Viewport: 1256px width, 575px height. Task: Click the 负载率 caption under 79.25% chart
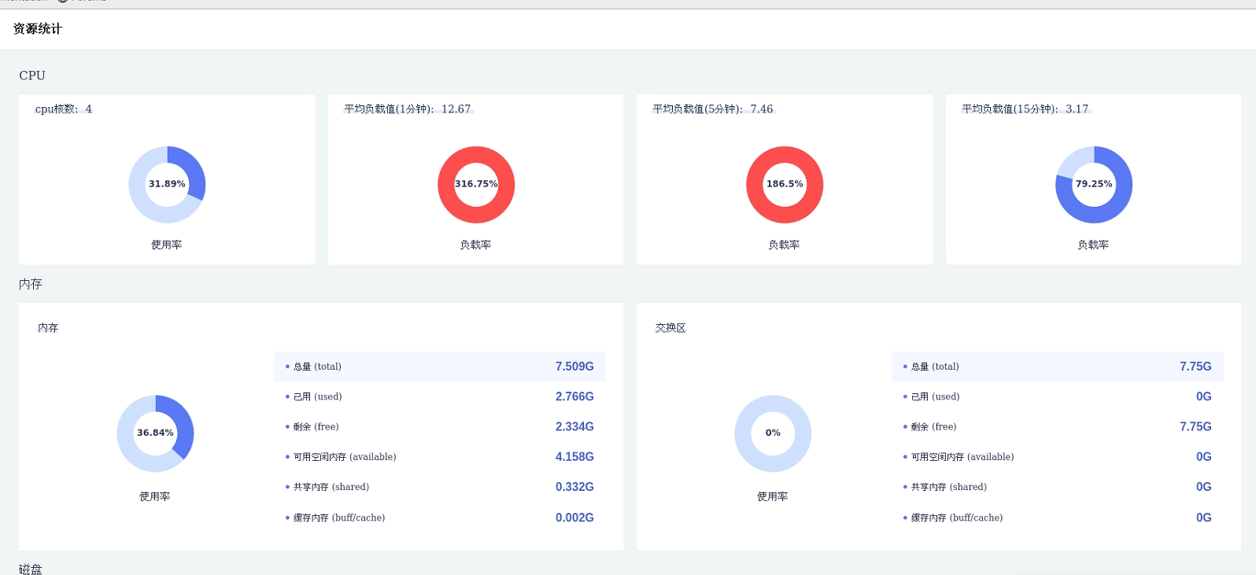point(1093,245)
